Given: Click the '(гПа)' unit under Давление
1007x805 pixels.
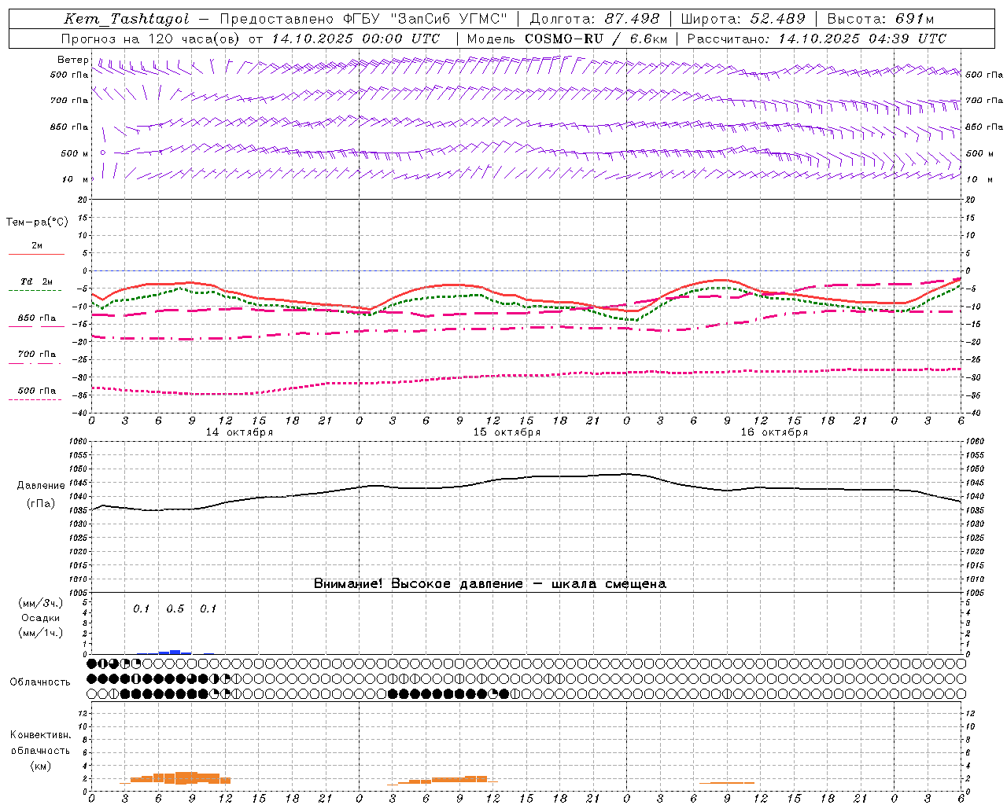Looking at the screenshot, I should click(x=41, y=504).
